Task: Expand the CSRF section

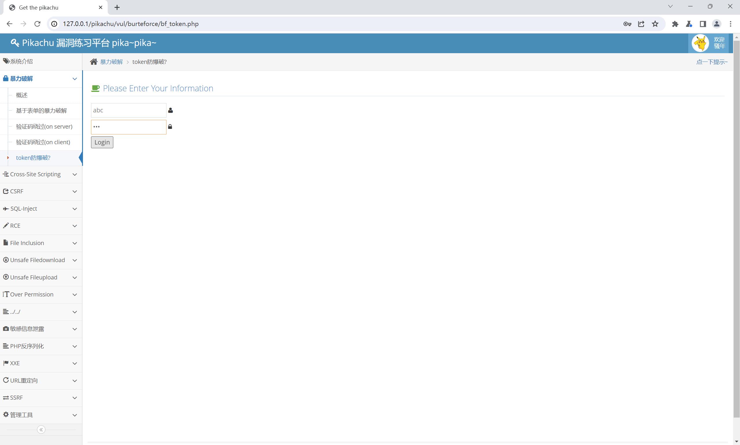Action: [41, 192]
